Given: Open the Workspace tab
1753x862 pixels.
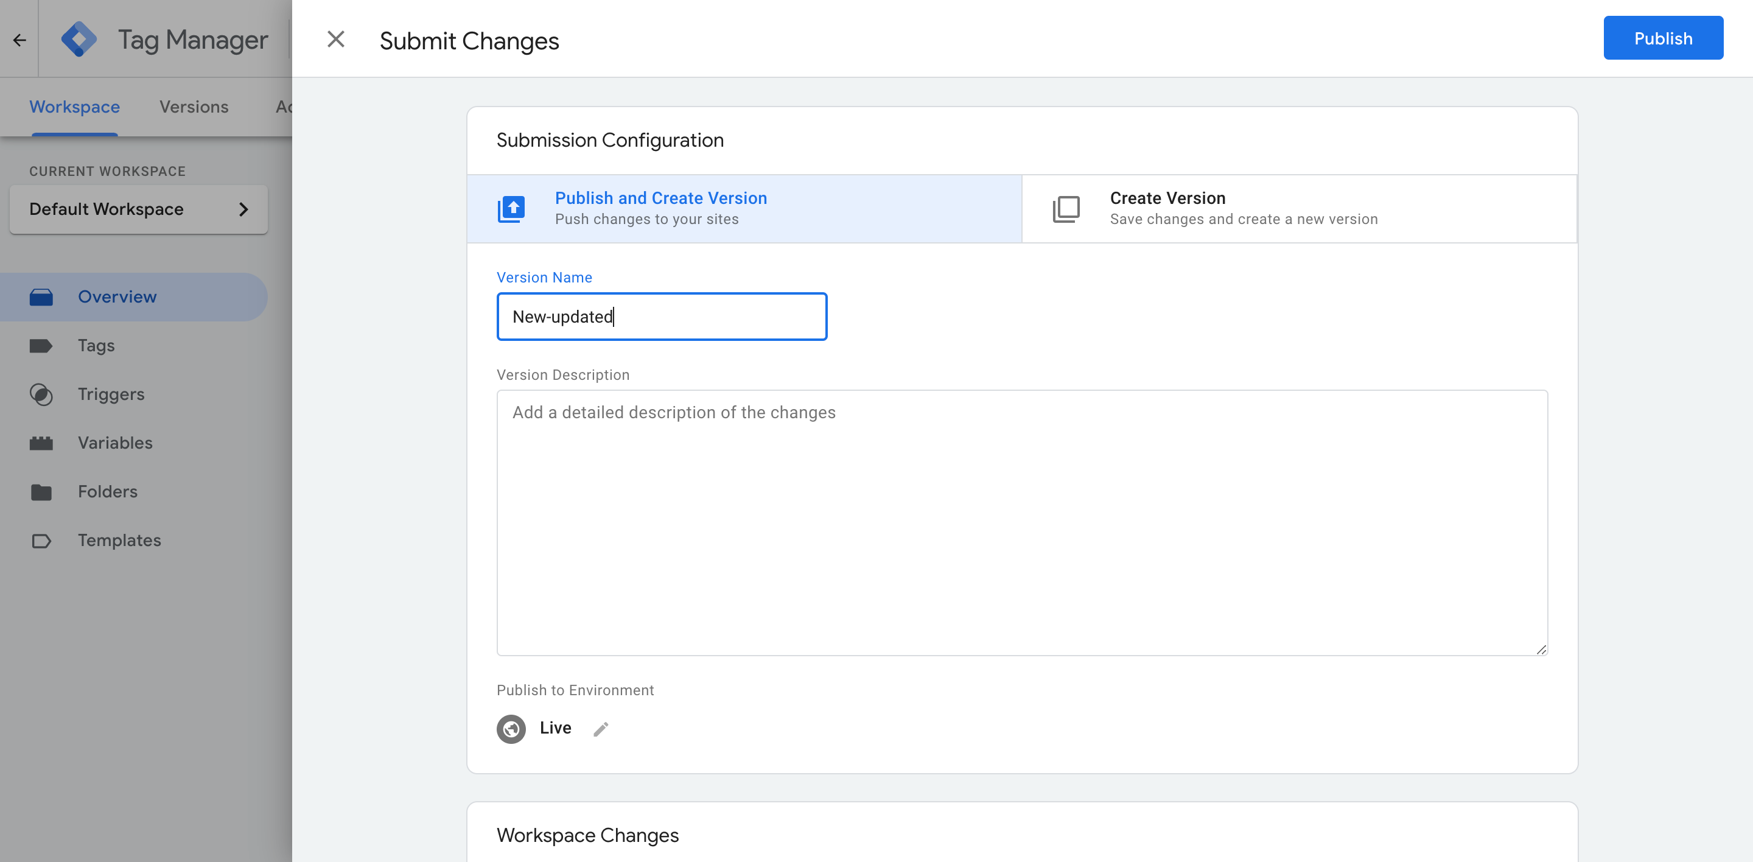Looking at the screenshot, I should coord(74,107).
